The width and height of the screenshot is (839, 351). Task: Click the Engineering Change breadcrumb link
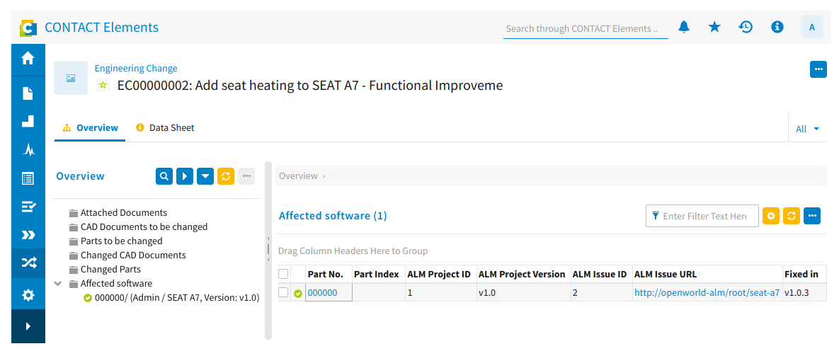tap(136, 68)
